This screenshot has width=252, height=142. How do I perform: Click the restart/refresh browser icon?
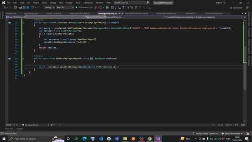(101, 7)
